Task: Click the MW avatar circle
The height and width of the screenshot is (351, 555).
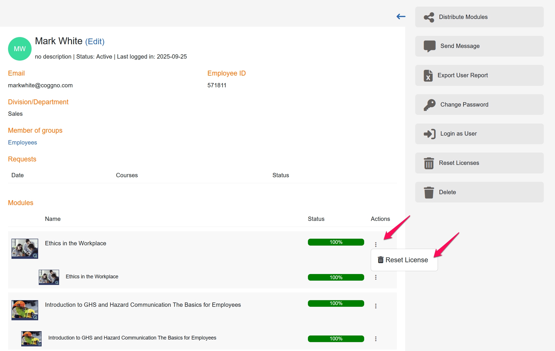Action: pos(20,49)
